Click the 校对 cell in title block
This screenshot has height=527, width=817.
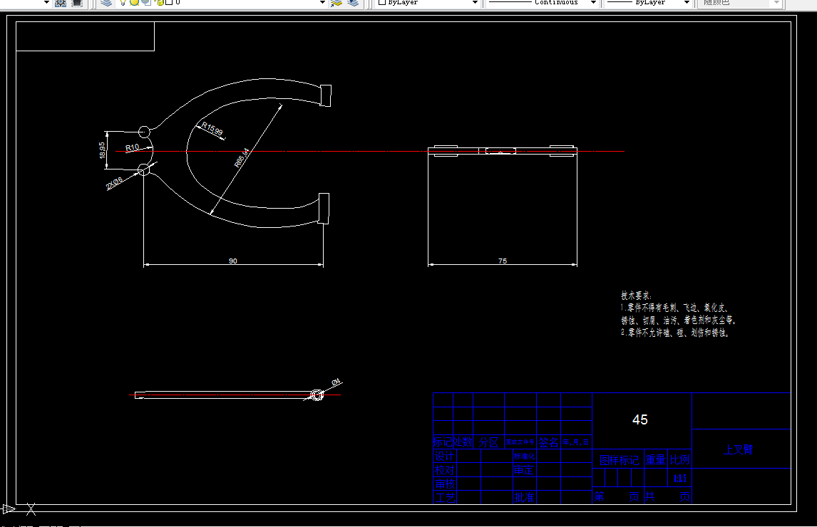coord(444,470)
